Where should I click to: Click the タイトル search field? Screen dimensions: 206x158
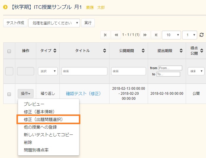pyautogui.click(x=84, y=71)
